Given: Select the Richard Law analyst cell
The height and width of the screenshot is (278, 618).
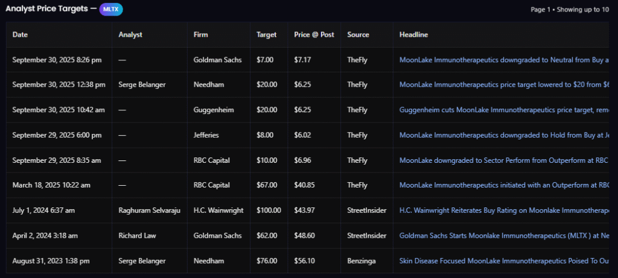Looking at the screenshot, I should click(137, 236).
